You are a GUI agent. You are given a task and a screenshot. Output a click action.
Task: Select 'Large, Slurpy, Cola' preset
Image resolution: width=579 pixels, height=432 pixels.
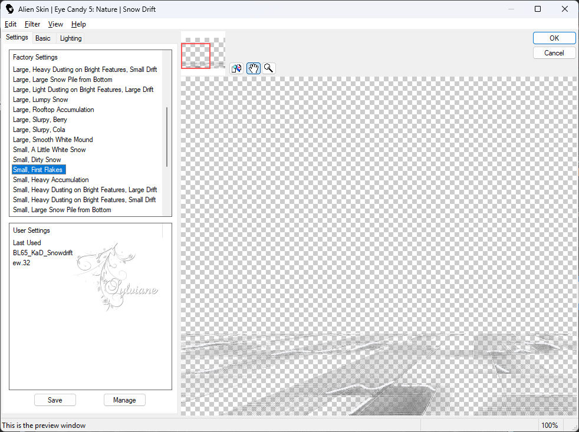[39, 129]
